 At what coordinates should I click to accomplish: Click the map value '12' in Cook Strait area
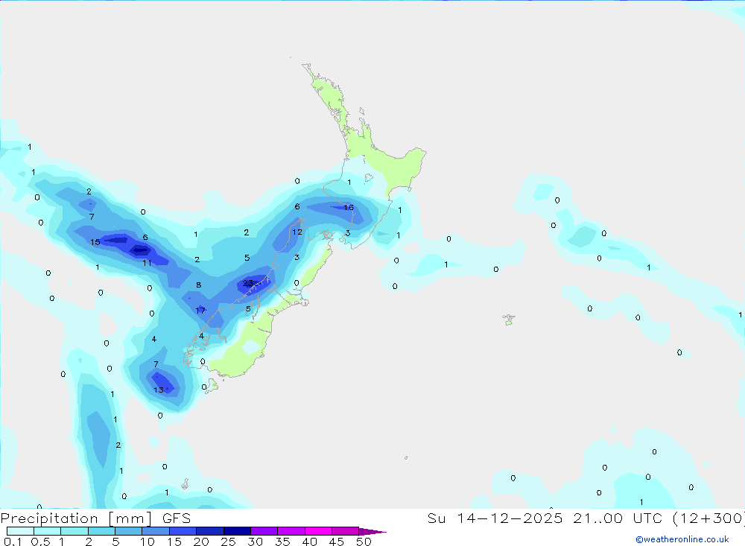click(x=297, y=232)
